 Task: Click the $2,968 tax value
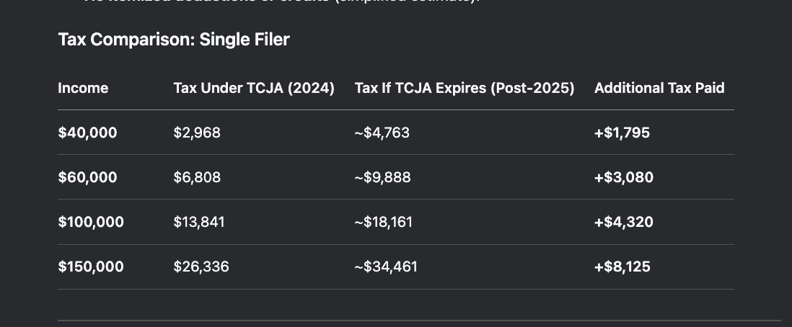(197, 133)
